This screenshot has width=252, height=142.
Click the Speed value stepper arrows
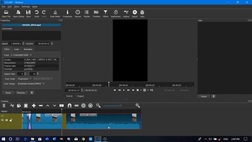pos(23,44)
